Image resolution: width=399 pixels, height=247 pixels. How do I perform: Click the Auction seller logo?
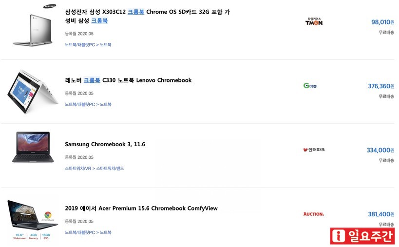[x=313, y=214]
